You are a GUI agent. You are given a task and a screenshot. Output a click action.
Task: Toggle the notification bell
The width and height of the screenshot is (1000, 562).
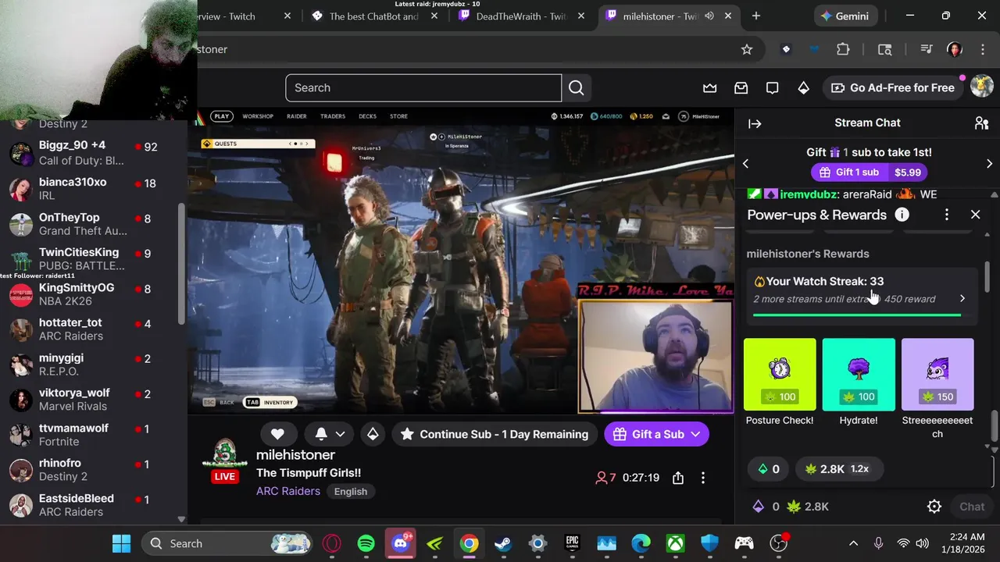[x=321, y=434]
